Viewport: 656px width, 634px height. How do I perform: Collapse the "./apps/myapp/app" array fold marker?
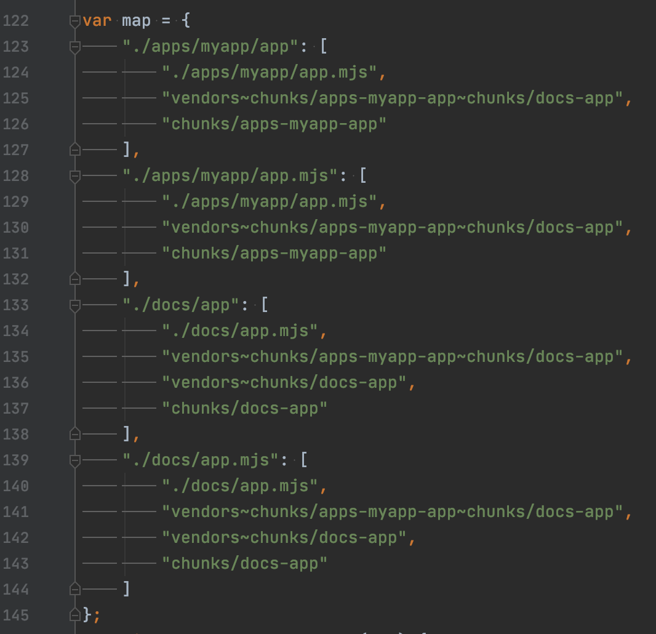click(x=75, y=47)
